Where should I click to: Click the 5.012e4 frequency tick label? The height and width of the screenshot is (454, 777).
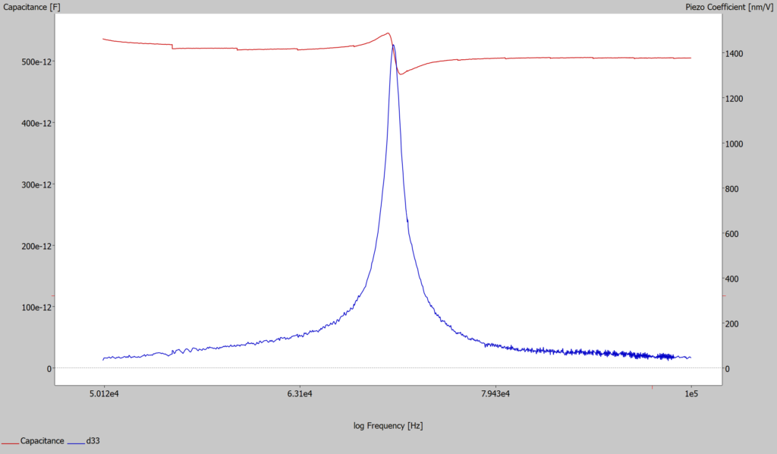[103, 393]
